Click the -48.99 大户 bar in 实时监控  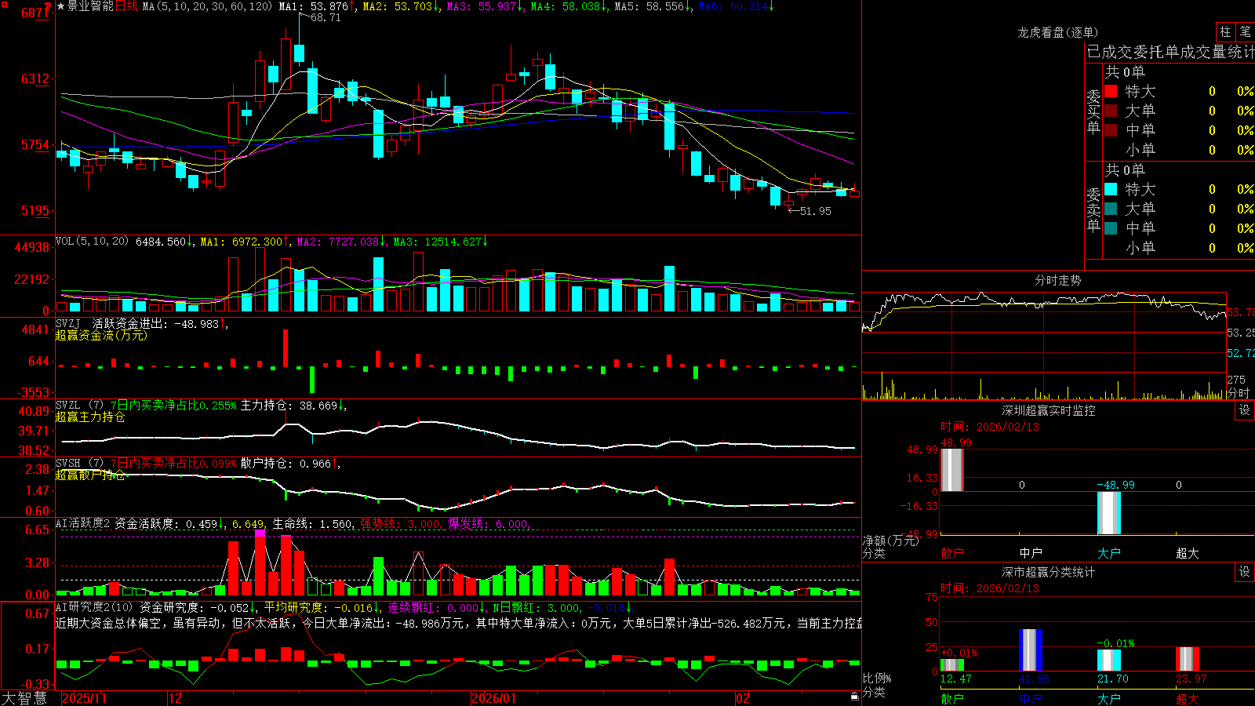coord(1108,513)
